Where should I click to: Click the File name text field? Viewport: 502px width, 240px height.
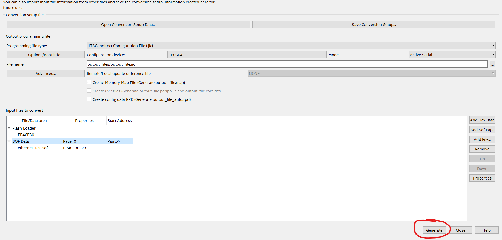[287, 64]
